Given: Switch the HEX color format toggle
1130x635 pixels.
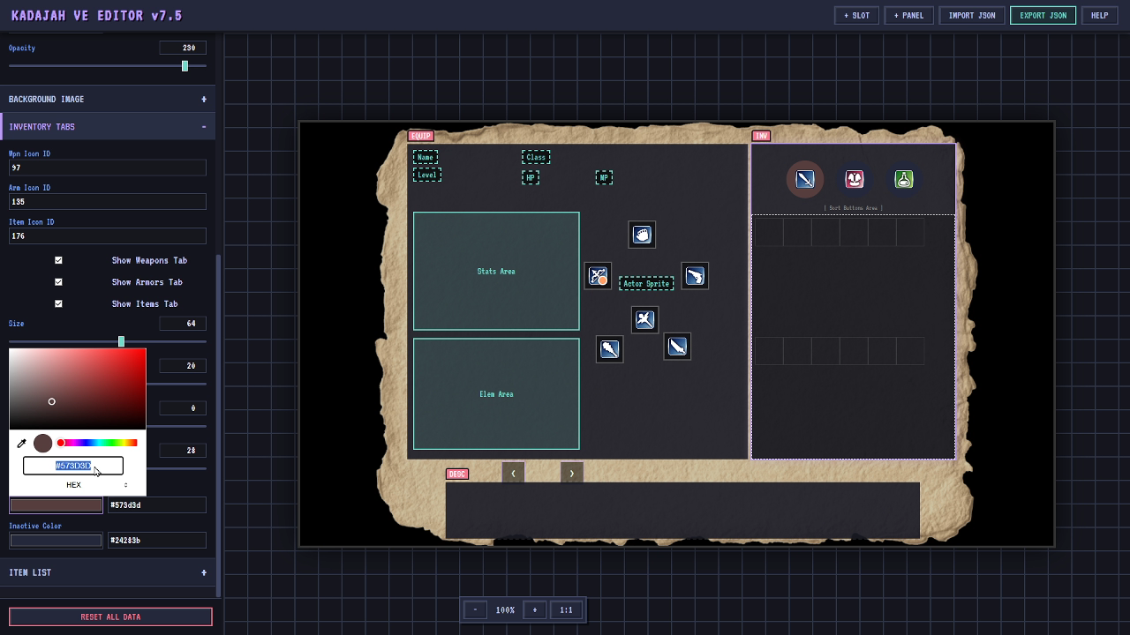Looking at the screenshot, I should (125, 485).
